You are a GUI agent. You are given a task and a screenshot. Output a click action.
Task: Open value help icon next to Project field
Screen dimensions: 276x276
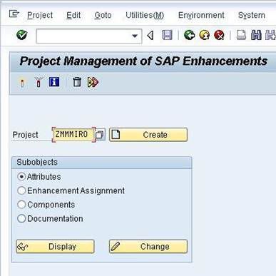point(100,135)
